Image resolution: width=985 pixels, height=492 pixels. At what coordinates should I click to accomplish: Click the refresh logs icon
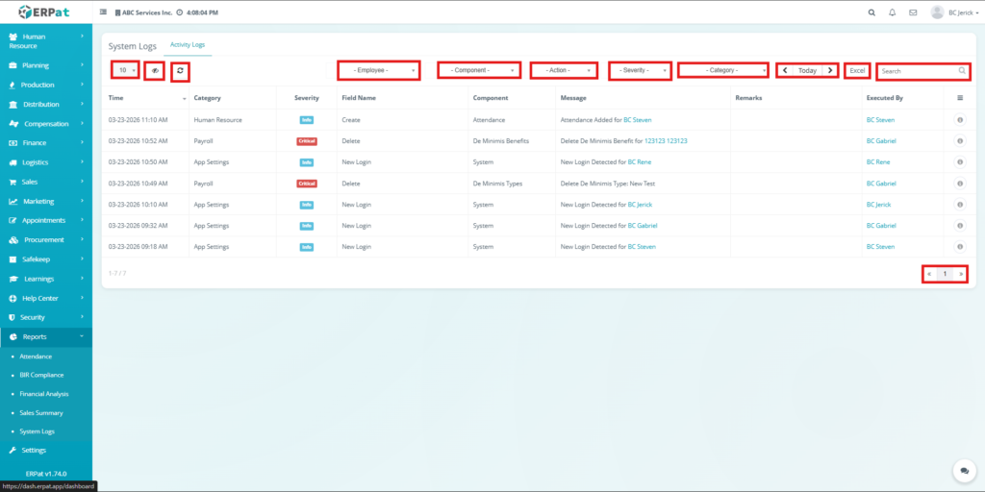tap(180, 70)
